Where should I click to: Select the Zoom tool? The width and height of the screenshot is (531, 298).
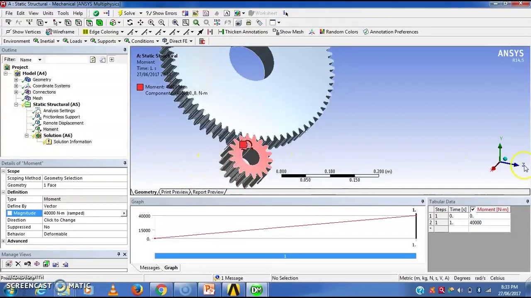(151, 22)
